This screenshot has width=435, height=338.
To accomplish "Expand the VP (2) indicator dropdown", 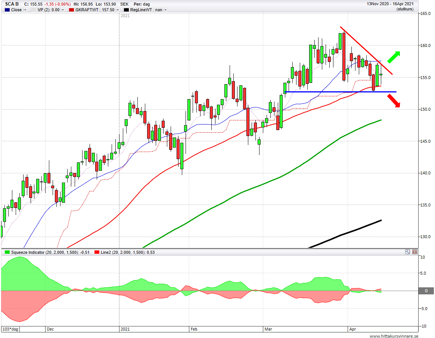I will click(x=63, y=10).
